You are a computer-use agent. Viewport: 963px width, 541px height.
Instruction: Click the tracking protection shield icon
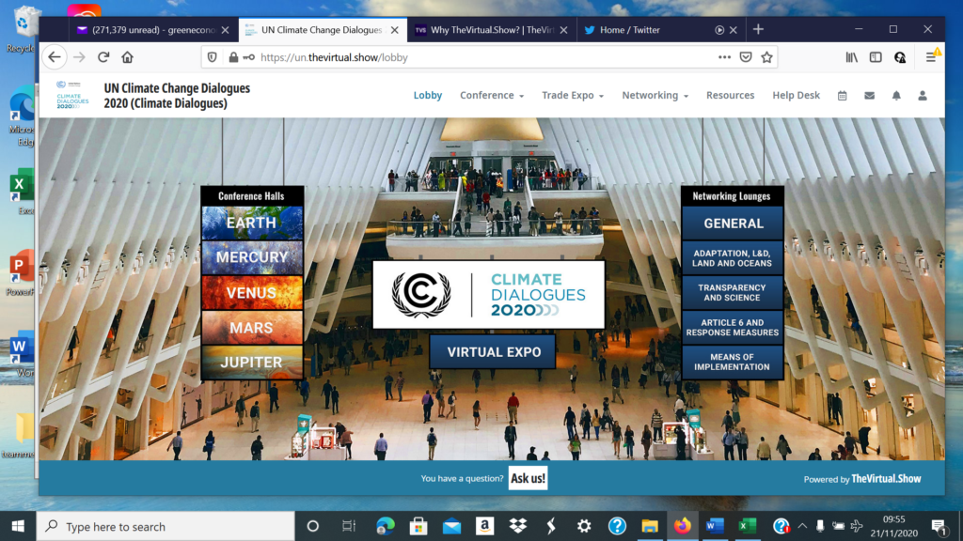(212, 57)
